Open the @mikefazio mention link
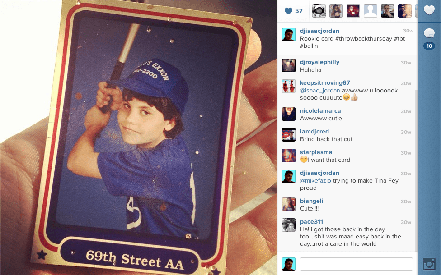Viewport: 441px width, 275px height. (315, 180)
